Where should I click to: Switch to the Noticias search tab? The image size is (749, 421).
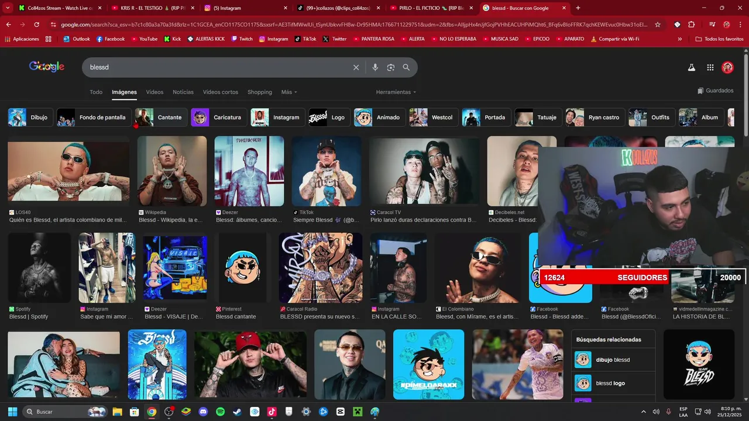click(183, 92)
